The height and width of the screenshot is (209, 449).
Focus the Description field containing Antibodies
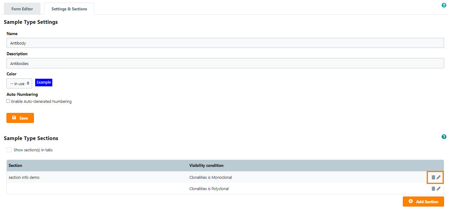click(225, 63)
